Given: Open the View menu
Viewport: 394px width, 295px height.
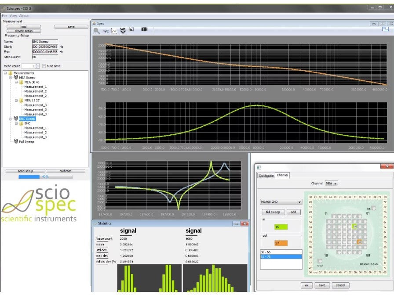Looking at the screenshot, I should coord(13,15).
